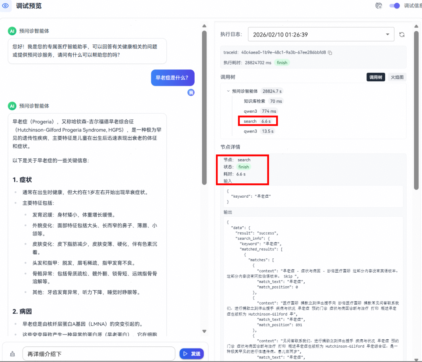Select the qwen3 13.5 s node

[250, 131]
